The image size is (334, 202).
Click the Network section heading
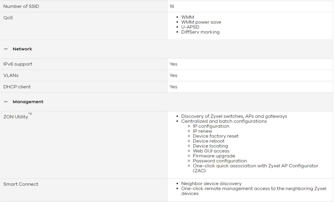pos(22,49)
